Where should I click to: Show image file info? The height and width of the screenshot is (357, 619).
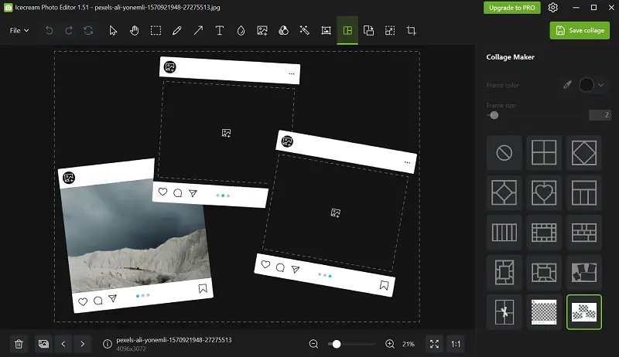pos(107,344)
